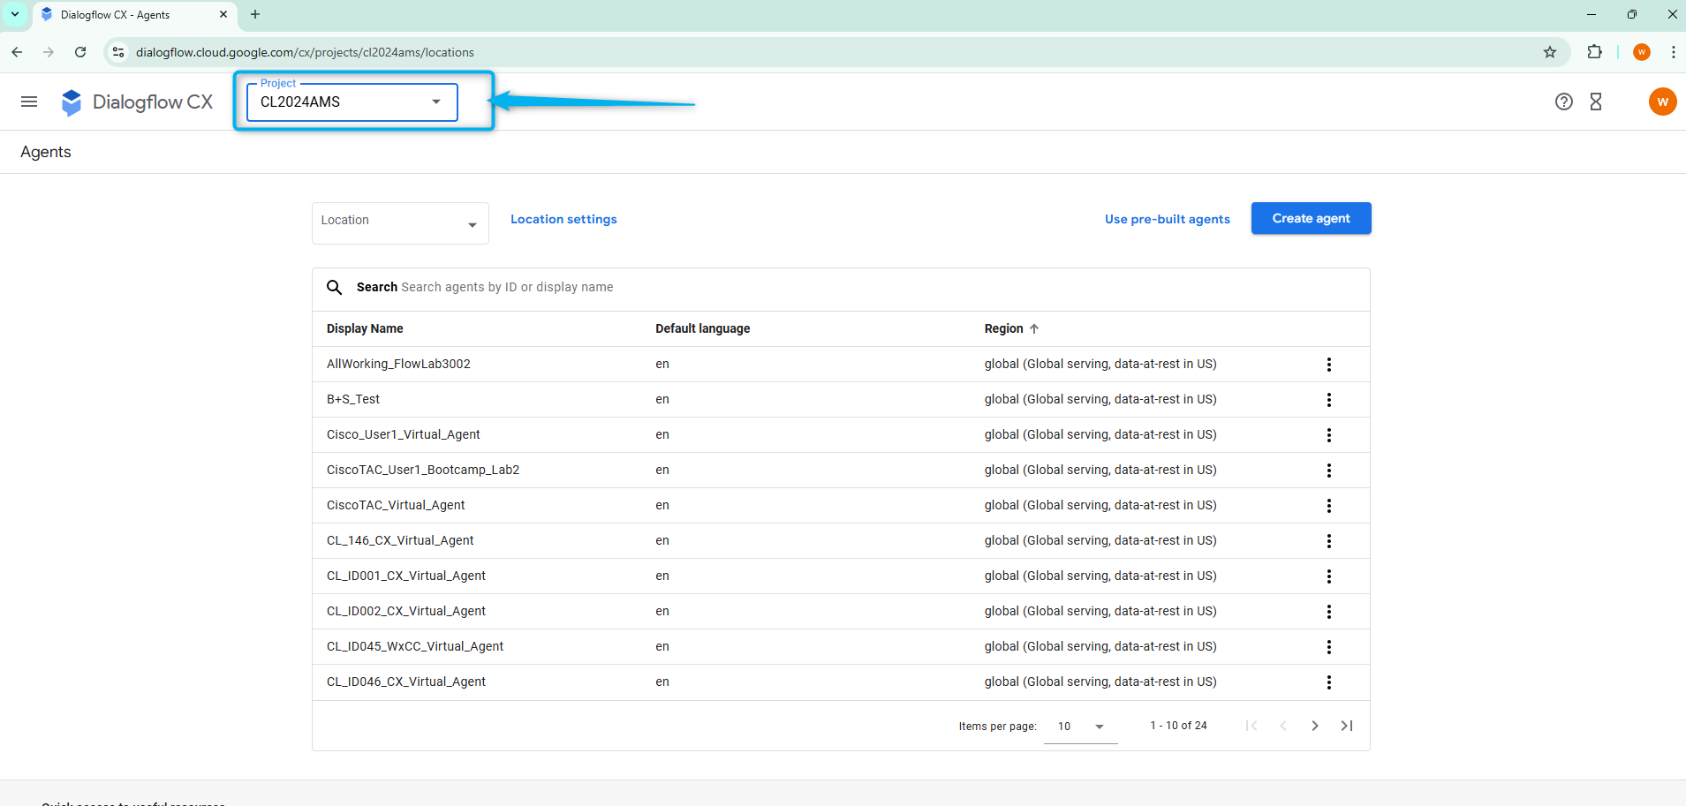Change the items per page dropdown
The image size is (1686, 806).
point(1081,727)
